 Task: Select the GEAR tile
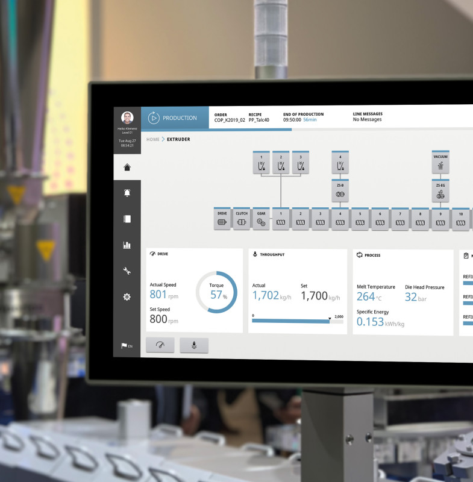coord(262,219)
